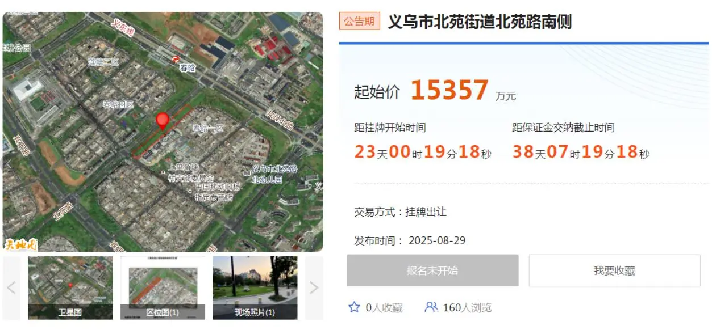The width and height of the screenshot is (712, 330).
Task: Click the red location pin on map
Action: [x=163, y=121]
